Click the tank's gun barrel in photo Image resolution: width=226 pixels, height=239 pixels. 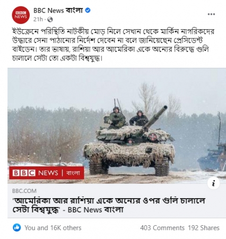(152, 120)
